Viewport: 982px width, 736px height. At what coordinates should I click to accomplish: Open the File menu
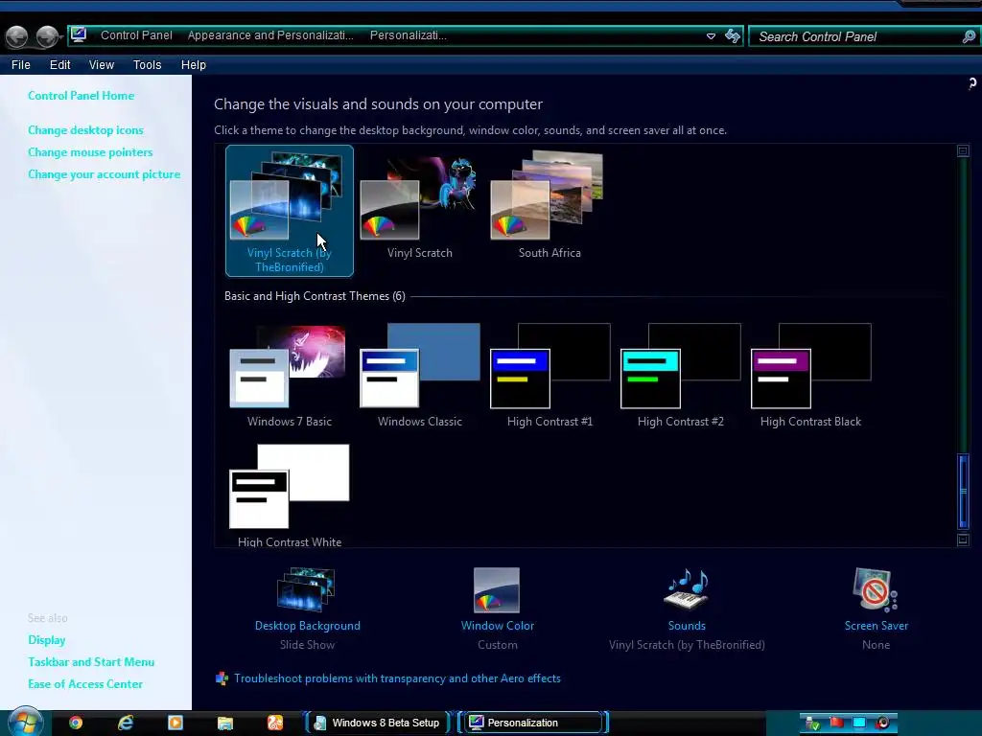coord(21,65)
